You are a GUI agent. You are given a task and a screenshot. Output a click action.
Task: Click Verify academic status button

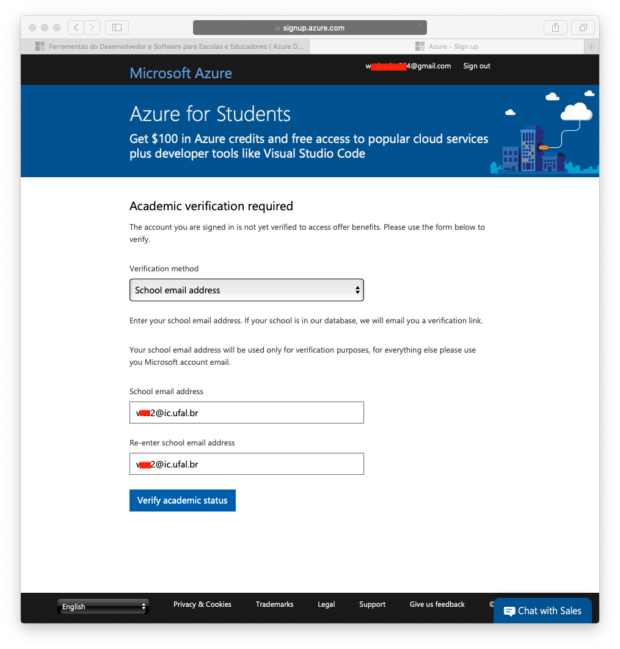click(183, 501)
